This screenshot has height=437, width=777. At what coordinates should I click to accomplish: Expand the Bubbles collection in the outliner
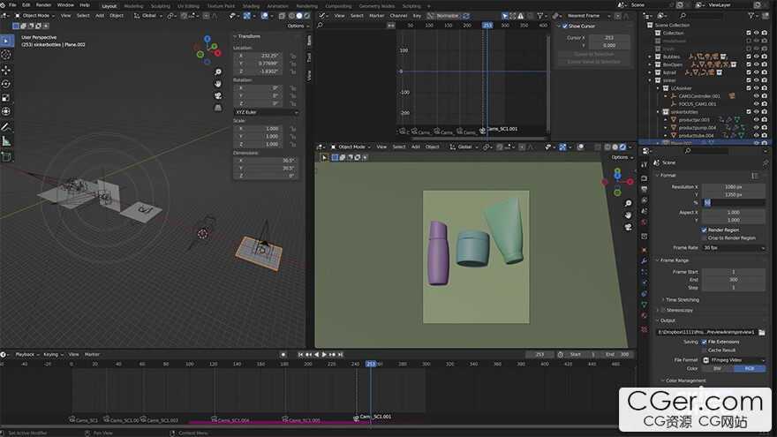(x=650, y=57)
